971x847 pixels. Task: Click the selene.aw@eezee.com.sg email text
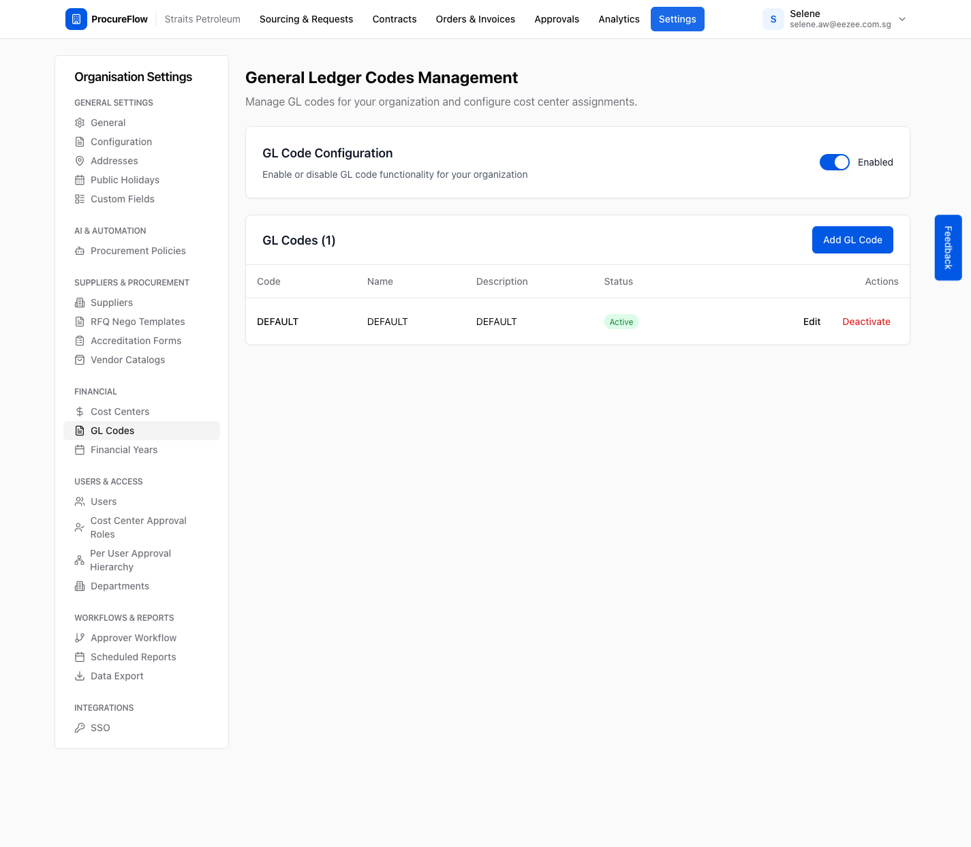840,25
